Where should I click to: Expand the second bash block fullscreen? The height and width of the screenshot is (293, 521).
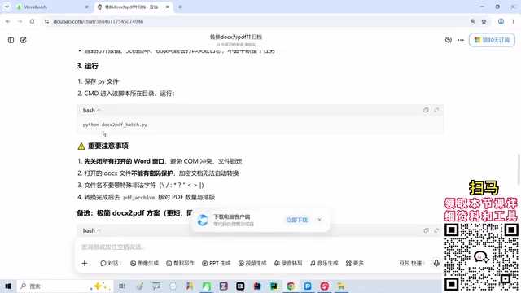(436, 230)
